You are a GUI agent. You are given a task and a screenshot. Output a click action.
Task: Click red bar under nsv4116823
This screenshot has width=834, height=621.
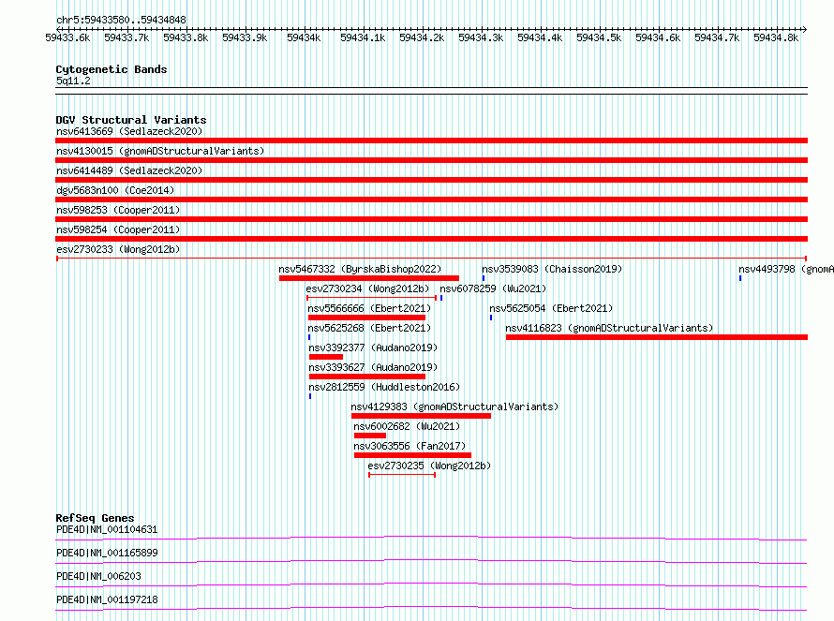[x=657, y=337]
